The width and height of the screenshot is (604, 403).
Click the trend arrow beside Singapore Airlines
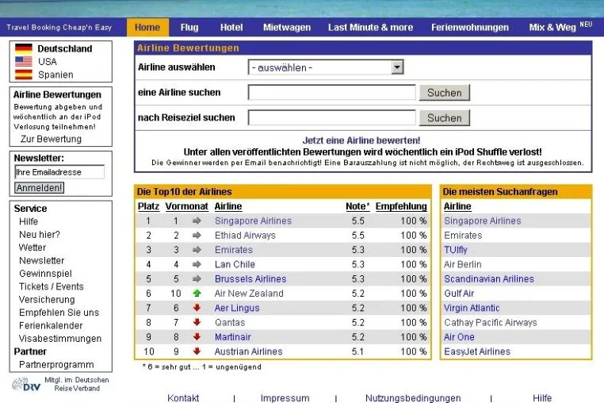click(197, 221)
